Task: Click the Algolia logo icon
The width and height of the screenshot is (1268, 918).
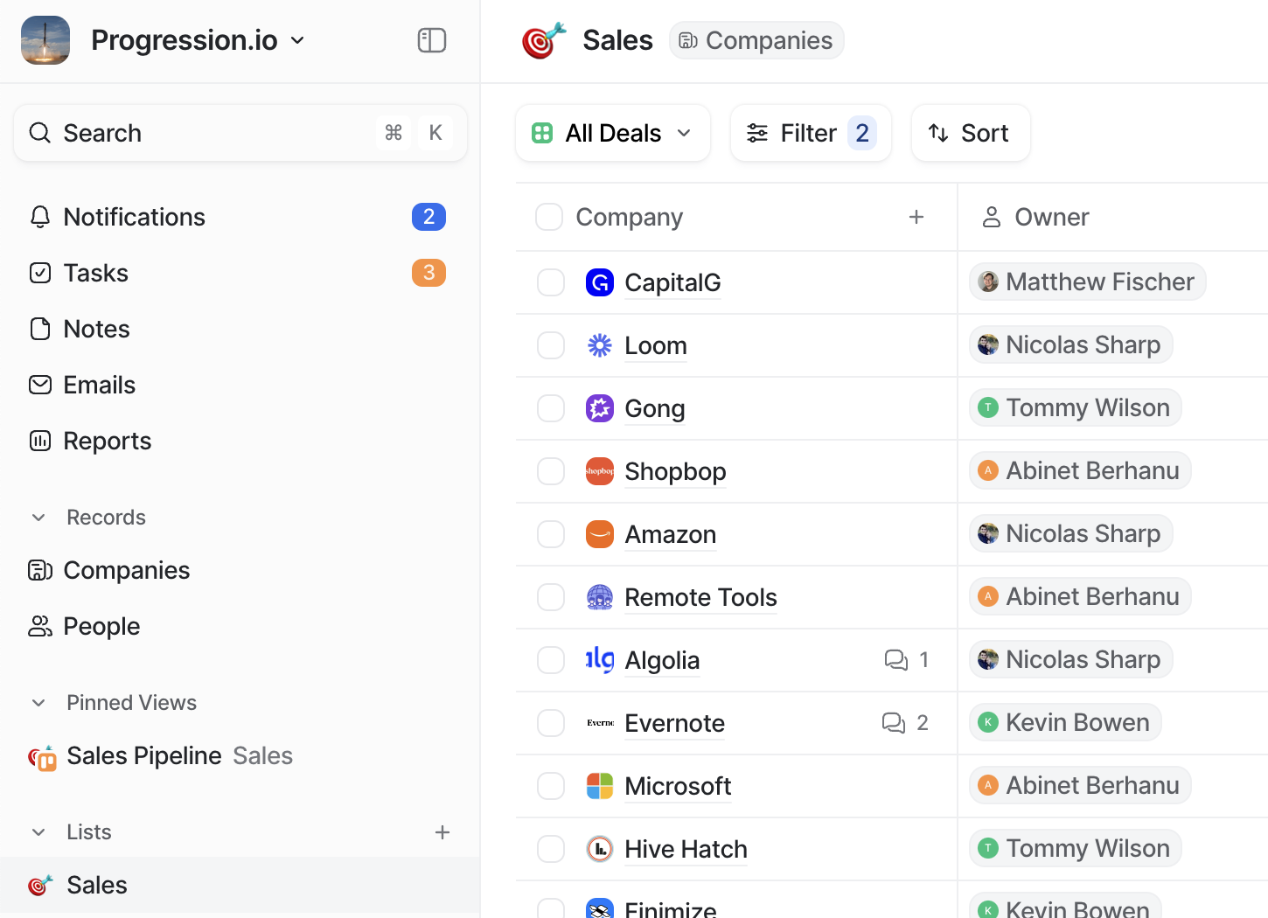Action: coord(600,660)
